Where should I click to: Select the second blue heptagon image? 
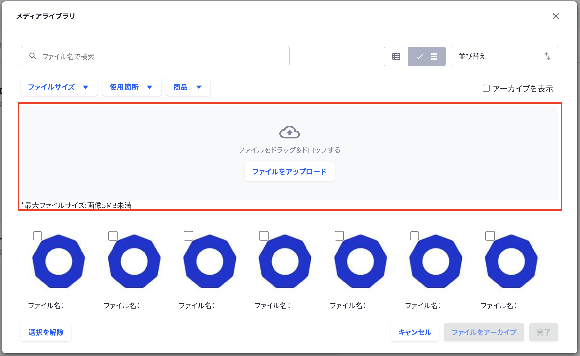click(x=134, y=261)
